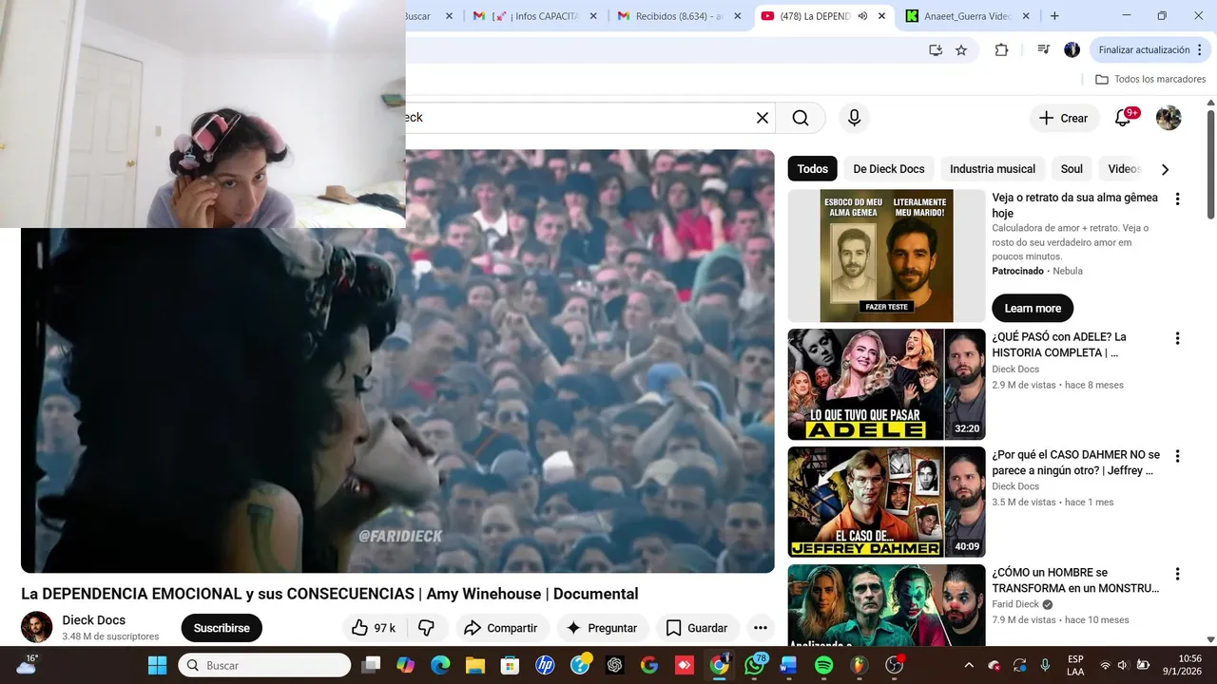Screen dimensions: 1217x684
Task: Select the Todos filter chip
Action: [812, 169]
